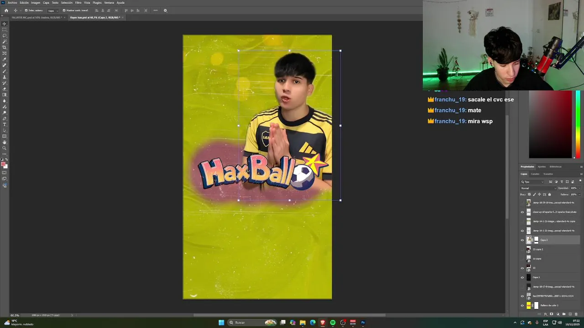Switch to the Canales tab
This screenshot has height=328, width=584.
tap(535, 174)
